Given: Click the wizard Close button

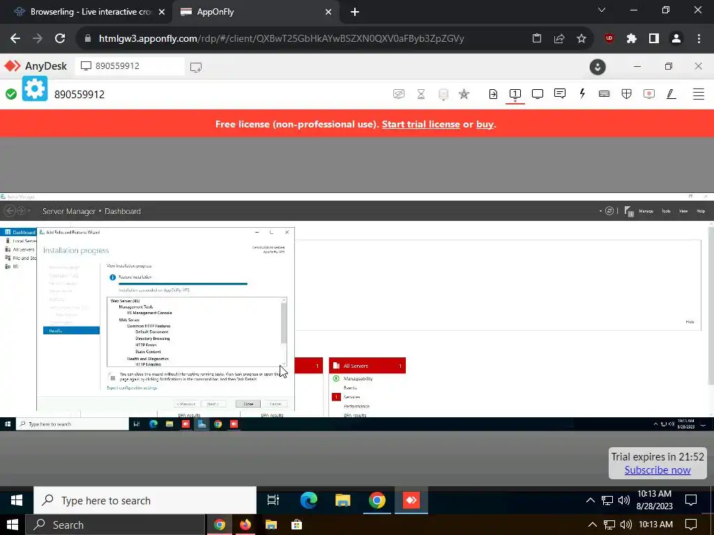Looking at the screenshot, I should pyautogui.click(x=248, y=403).
